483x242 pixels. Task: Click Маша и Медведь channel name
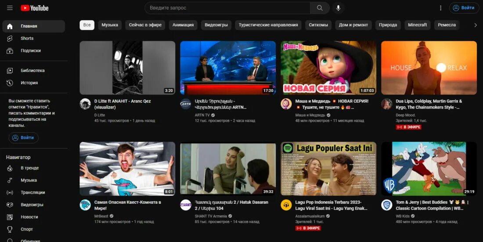[310, 115]
